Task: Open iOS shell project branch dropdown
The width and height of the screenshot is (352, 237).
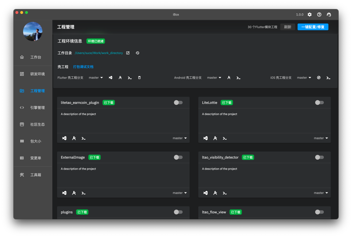Action: coord(304,78)
